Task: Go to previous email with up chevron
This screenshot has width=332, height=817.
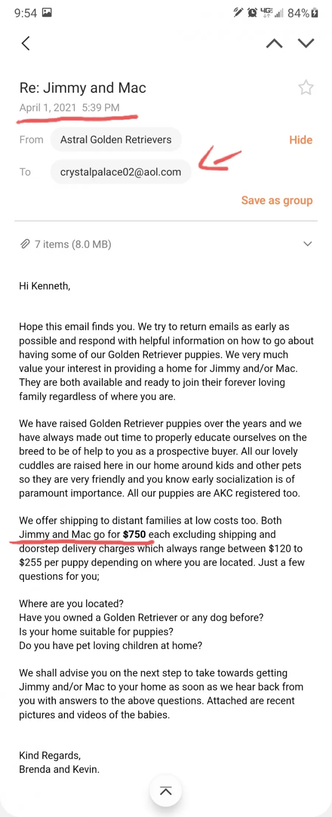Action: (274, 44)
